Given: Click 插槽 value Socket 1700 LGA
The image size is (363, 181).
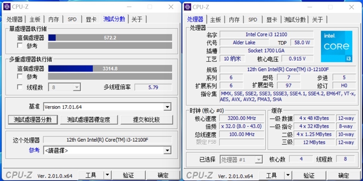Looking at the screenshot, I should (x=266, y=50).
